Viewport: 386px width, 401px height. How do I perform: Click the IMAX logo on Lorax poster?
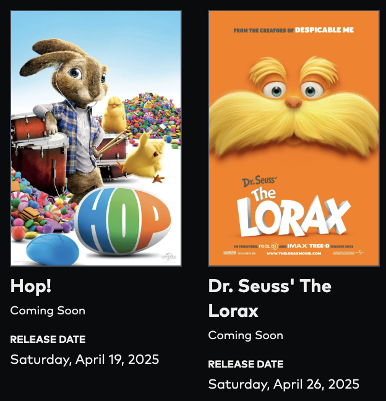pyautogui.click(x=298, y=246)
